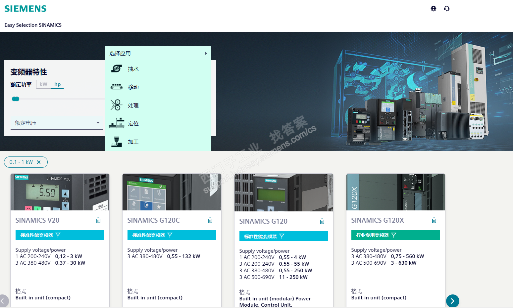Open the 额定电压 rated voltage dropdown

[57, 123]
